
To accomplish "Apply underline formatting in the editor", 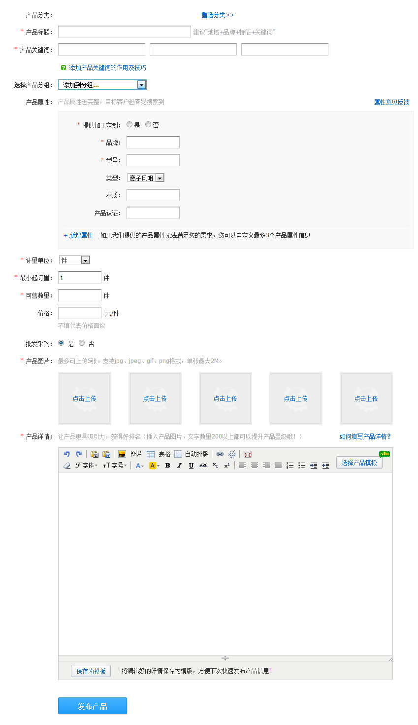I will point(191,466).
